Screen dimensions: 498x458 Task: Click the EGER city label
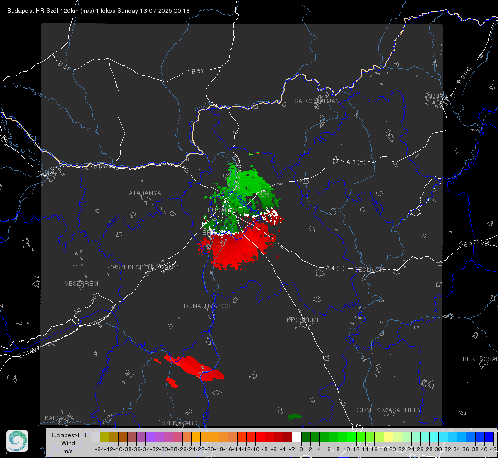pyautogui.click(x=390, y=134)
